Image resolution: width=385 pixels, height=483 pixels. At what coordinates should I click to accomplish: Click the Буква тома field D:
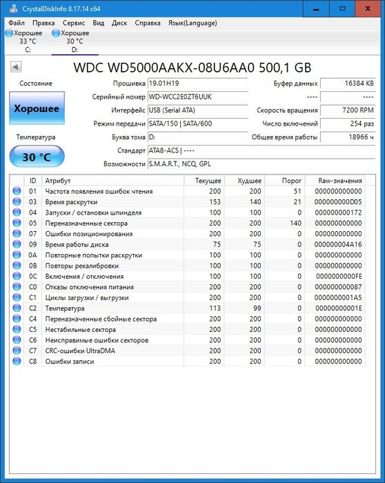[198, 137]
